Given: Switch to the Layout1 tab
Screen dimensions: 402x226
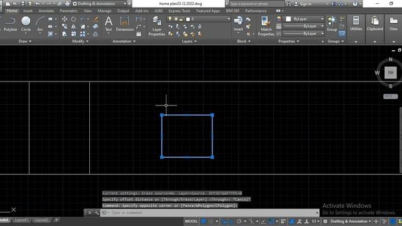Looking at the screenshot, I should click(21, 220).
